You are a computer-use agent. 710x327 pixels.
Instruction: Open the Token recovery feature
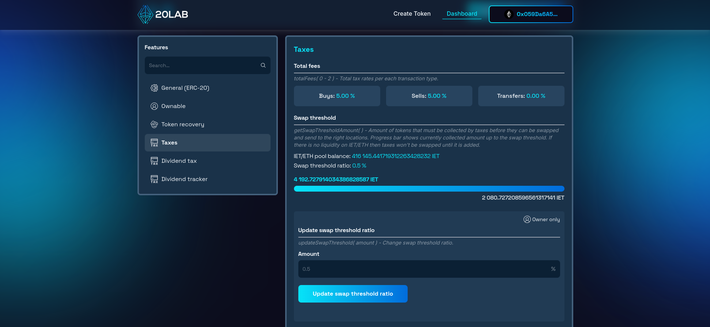click(208, 124)
